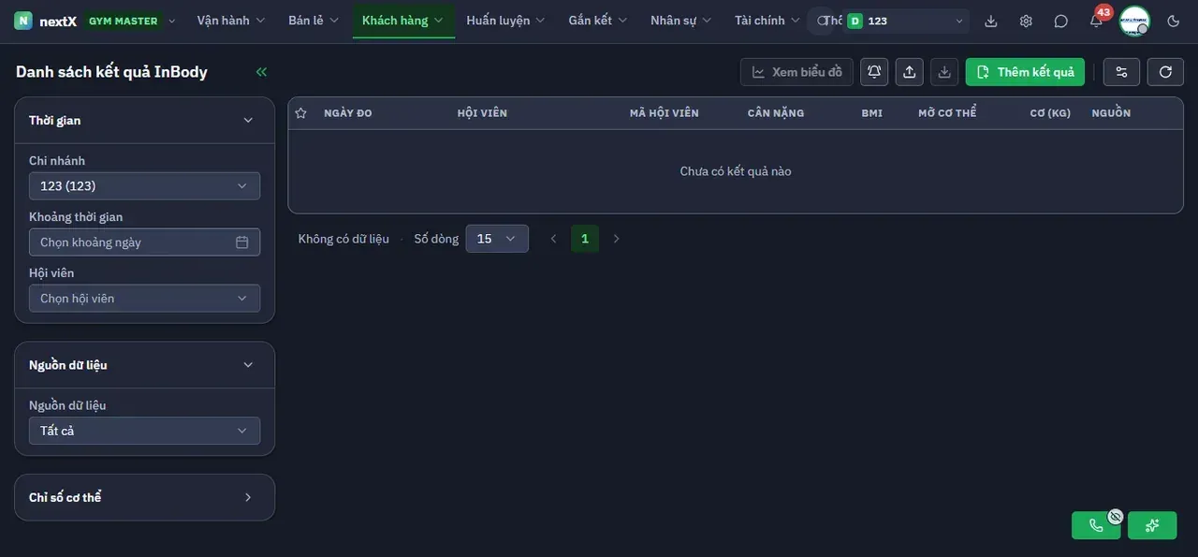The width and height of the screenshot is (1198, 557).
Task: Open the user avatar profile menu
Action: point(1134,21)
